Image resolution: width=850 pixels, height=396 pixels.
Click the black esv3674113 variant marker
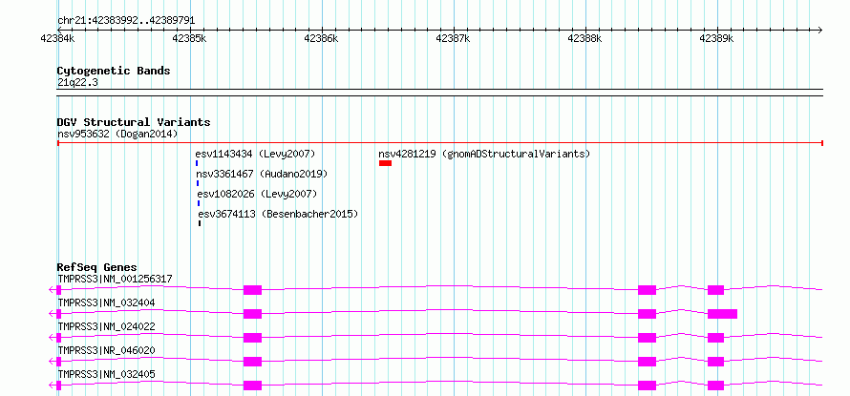pyautogui.click(x=200, y=223)
